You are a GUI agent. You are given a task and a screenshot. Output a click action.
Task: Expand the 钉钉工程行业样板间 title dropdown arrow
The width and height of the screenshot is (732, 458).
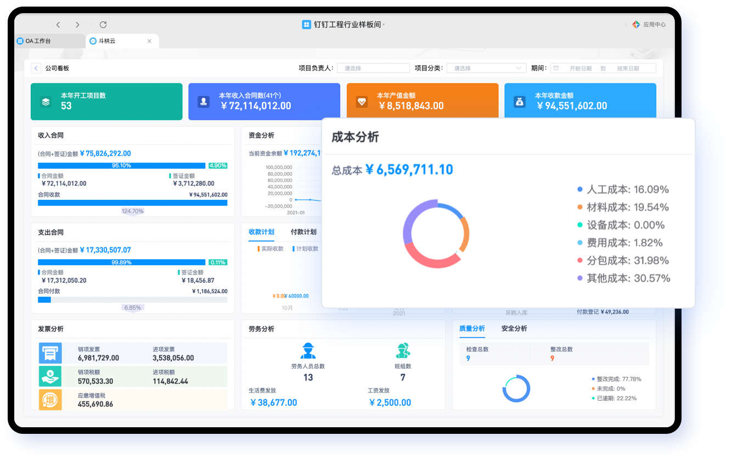click(384, 25)
